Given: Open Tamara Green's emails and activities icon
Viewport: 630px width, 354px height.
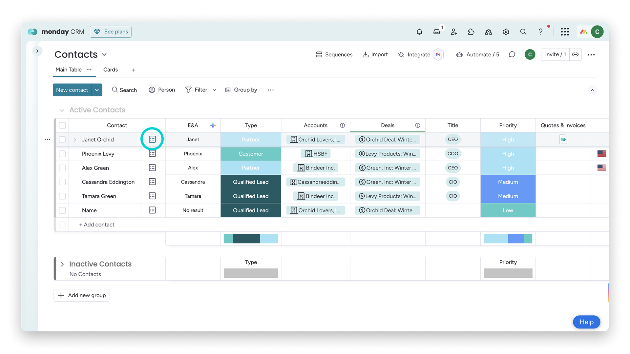Looking at the screenshot, I should (x=152, y=196).
